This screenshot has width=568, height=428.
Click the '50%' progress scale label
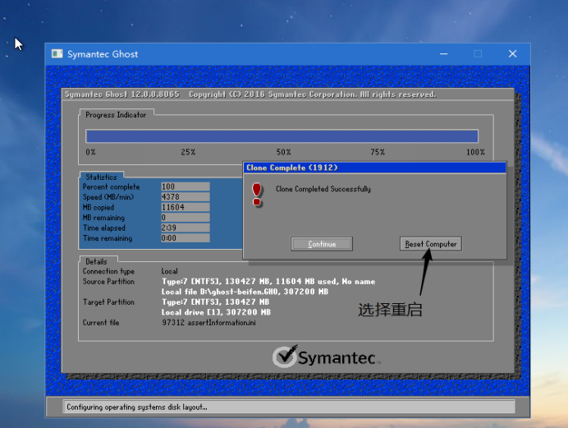pyautogui.click(x=284, y=152)
